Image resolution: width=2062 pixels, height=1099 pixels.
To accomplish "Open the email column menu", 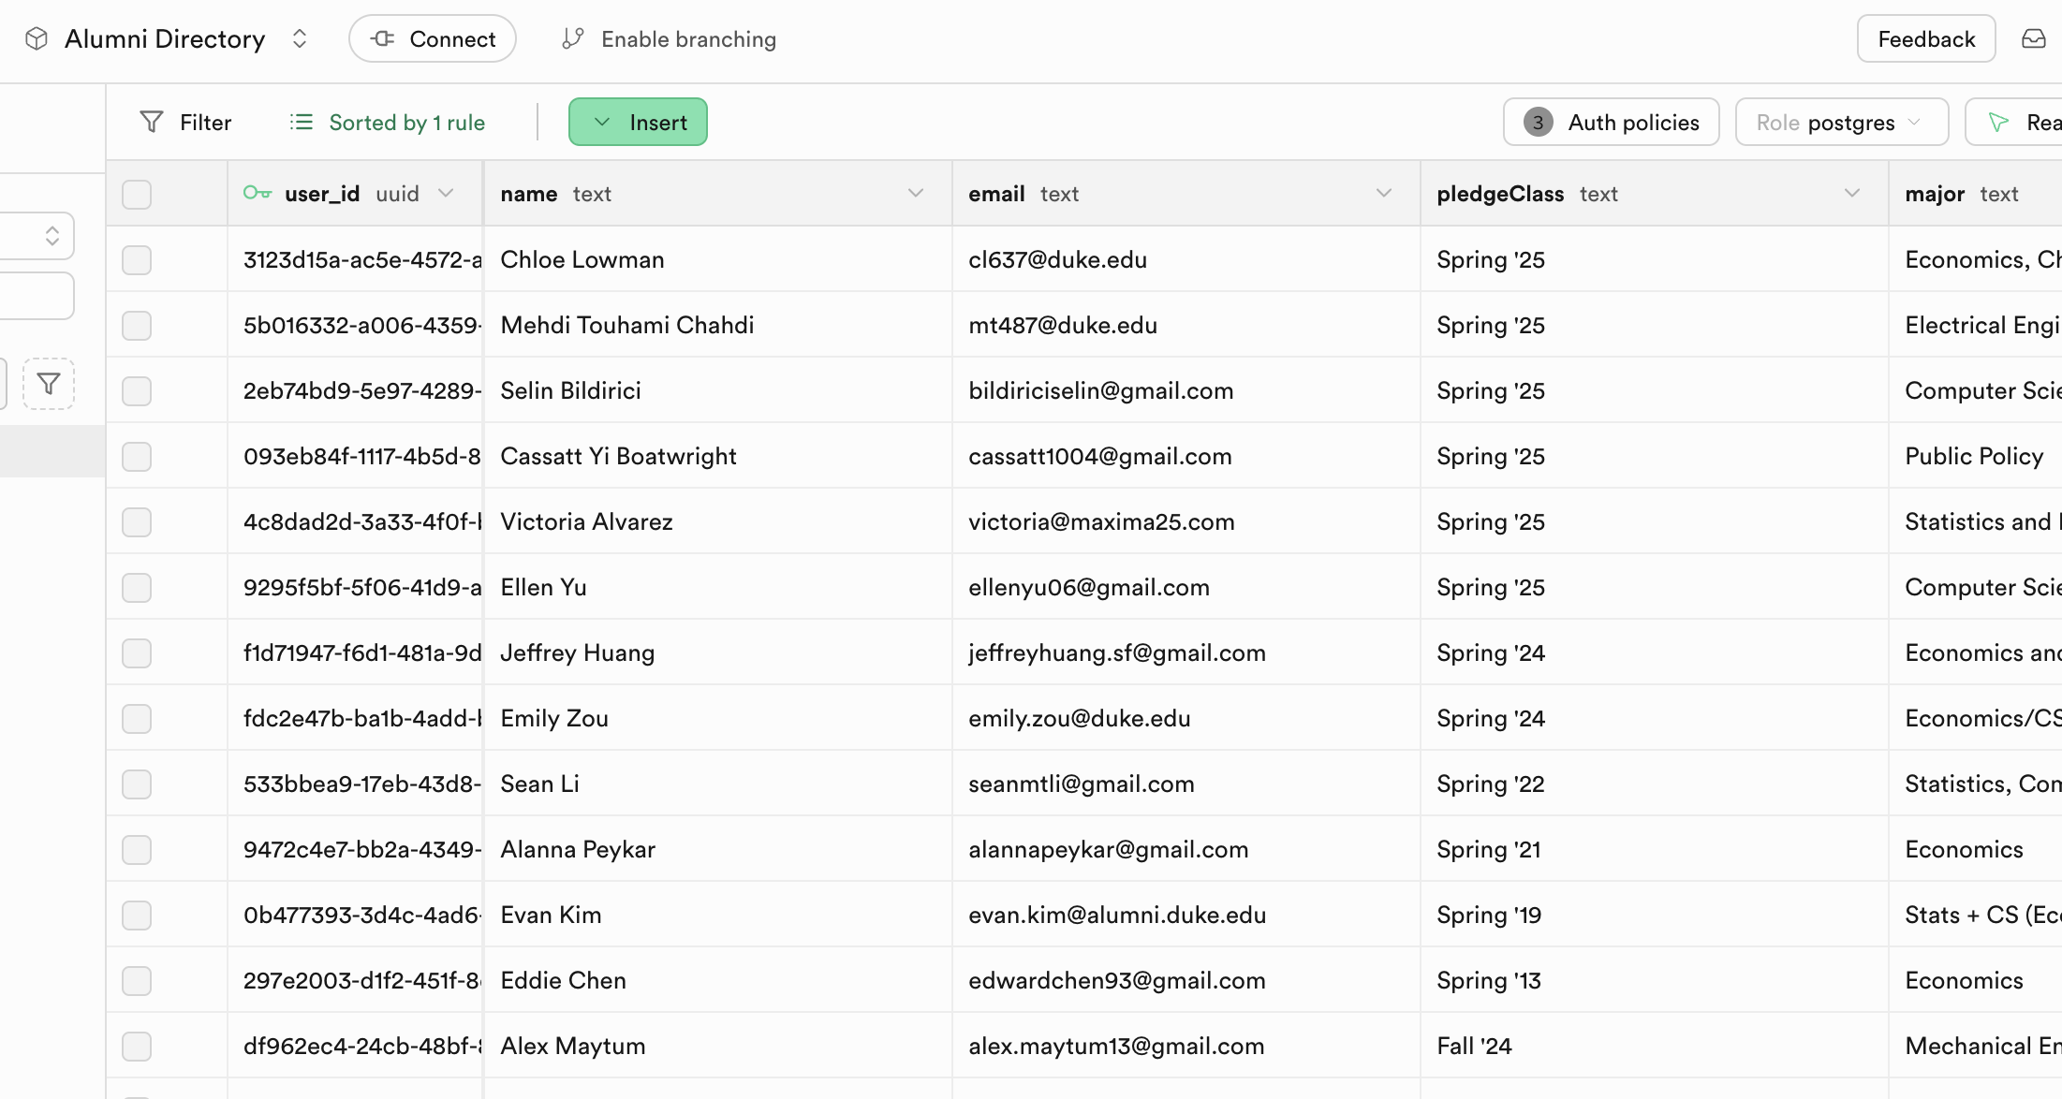I will click(1384, 193).
